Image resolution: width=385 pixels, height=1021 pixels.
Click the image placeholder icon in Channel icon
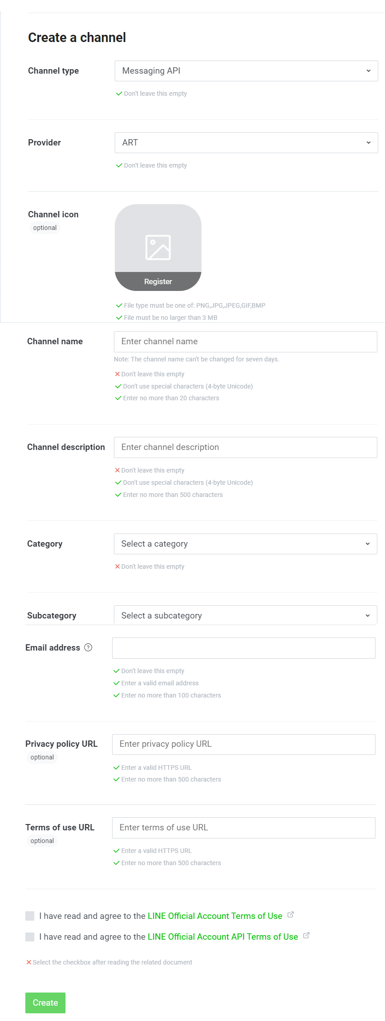(x=158, y=248)
